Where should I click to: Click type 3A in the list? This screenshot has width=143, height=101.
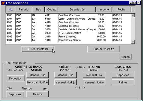click(x=33, y=29)
